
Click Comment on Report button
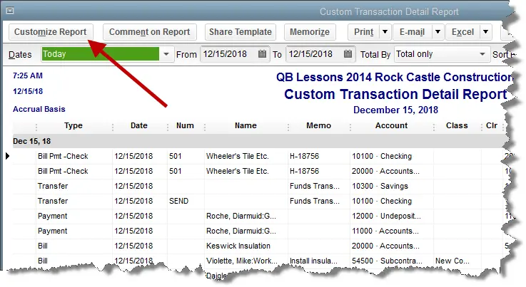[x=150, y=32]
